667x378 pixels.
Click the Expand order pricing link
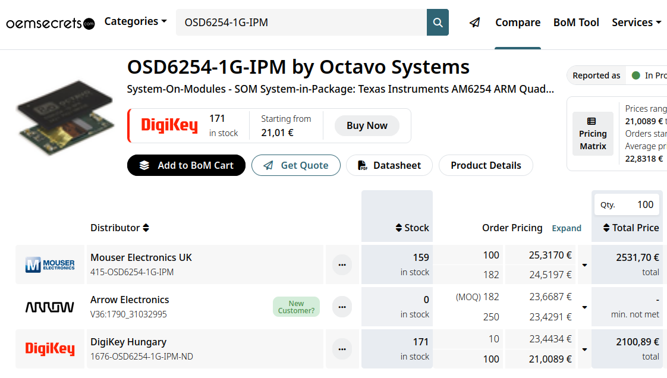click(x=566, y=228)
